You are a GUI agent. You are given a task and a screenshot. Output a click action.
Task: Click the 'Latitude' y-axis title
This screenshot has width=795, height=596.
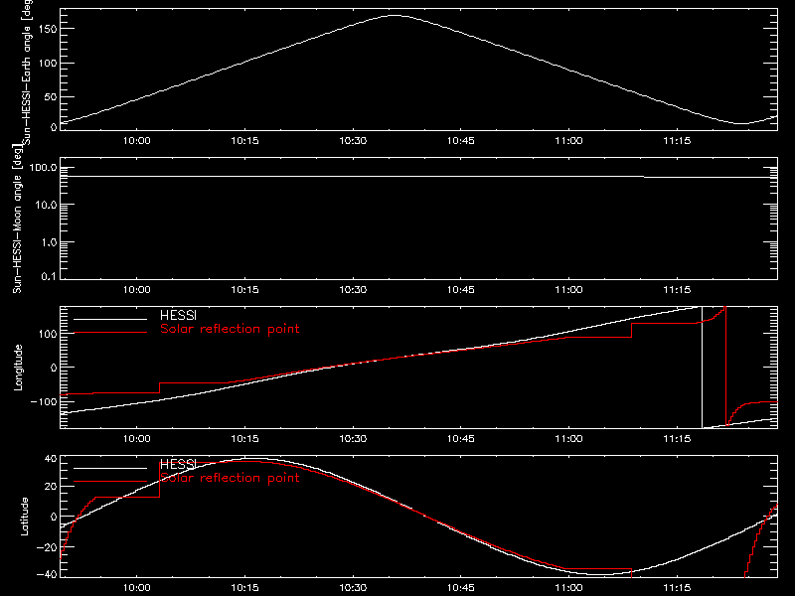pos(24,517)
